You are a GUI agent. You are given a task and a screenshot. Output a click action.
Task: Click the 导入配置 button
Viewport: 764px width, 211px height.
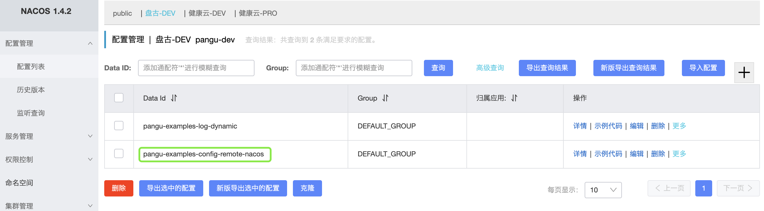pyautogui.click(x=703, y=68)
